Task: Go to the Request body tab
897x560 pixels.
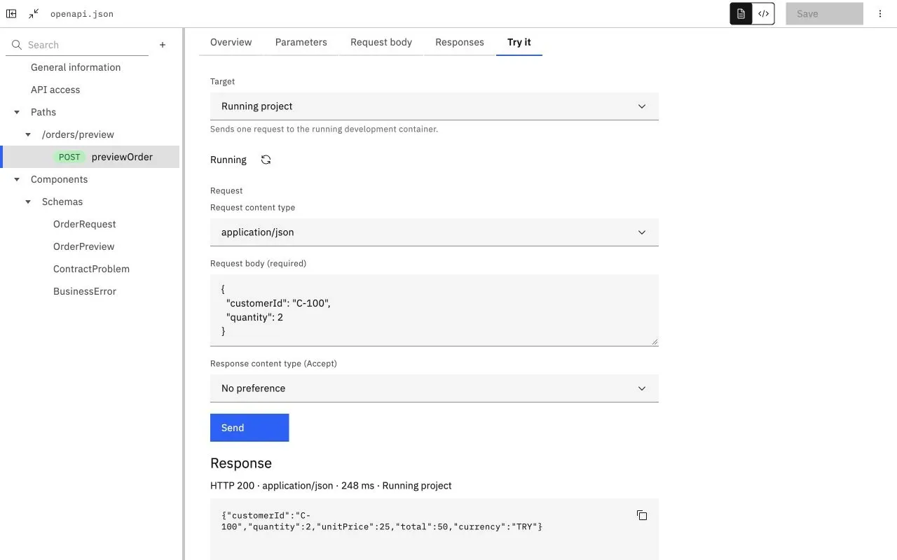Action: 381,42
